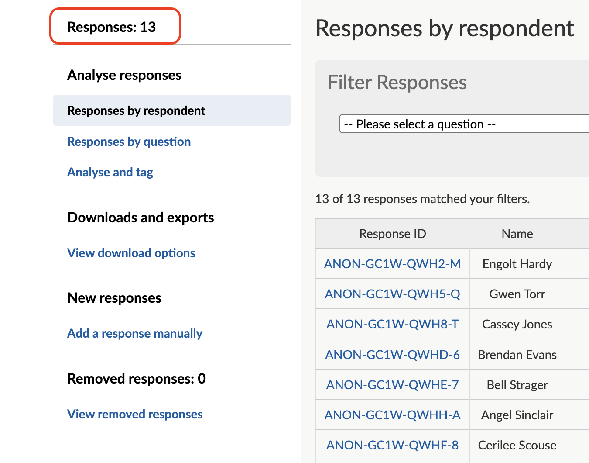The width and height of the screenshot is (589, 463).
Task: Open response ANON-GC1W-QWH5-Q
Action: pos(393,294)
